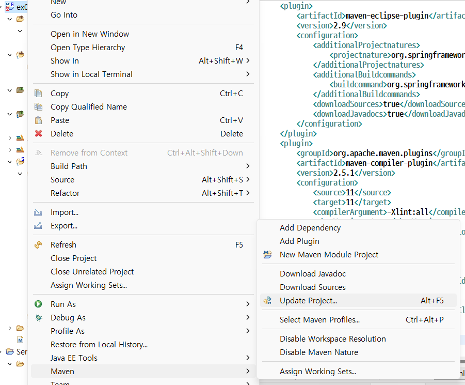Choose Restore from Local History
The height and width of the screenshot is (385, 465).
(x=99, y=345)
